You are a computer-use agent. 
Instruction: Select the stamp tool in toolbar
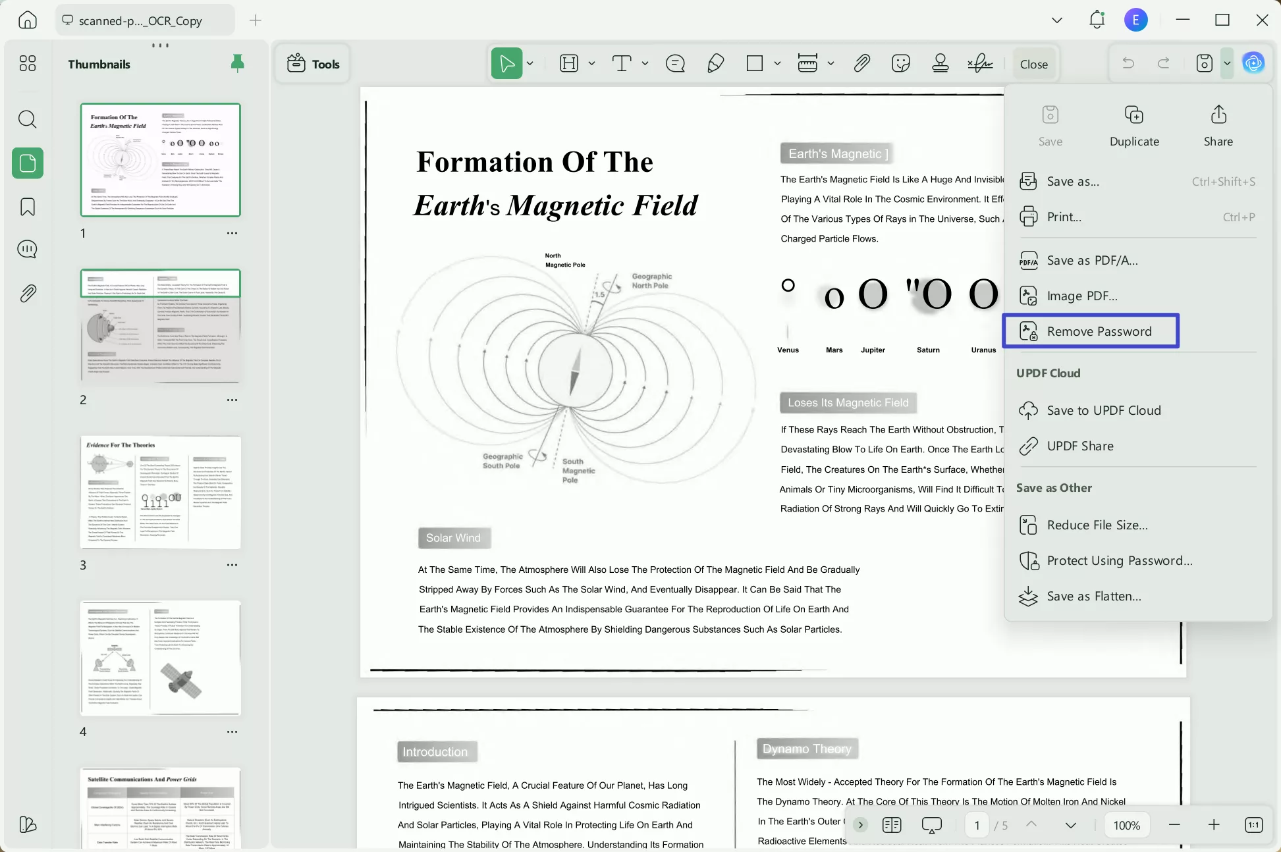click(940, 63)
